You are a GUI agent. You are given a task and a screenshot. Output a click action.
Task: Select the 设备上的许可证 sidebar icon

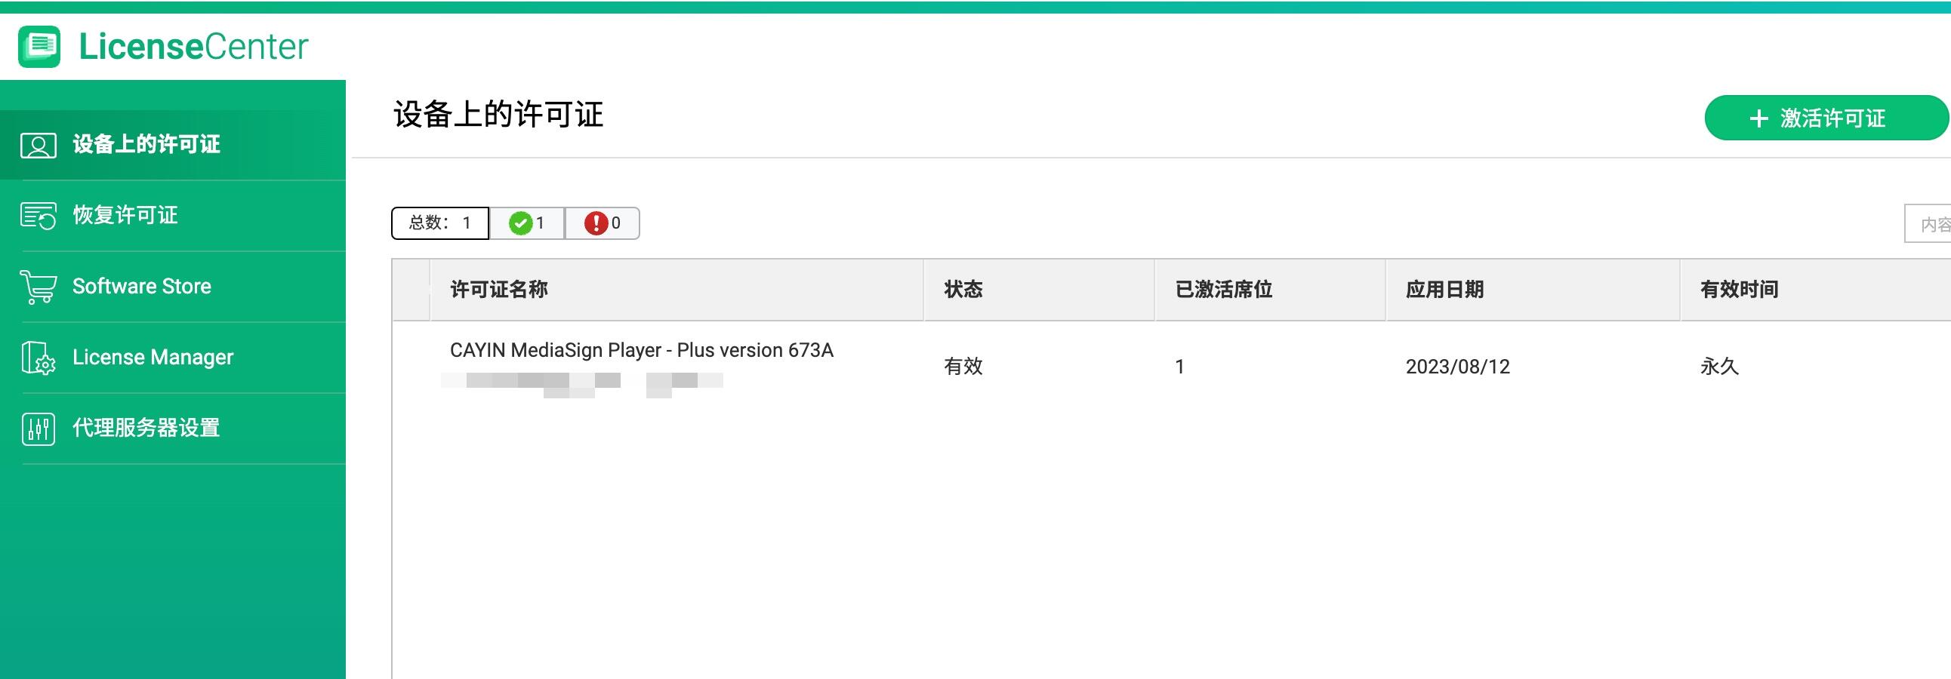[38, 146]
